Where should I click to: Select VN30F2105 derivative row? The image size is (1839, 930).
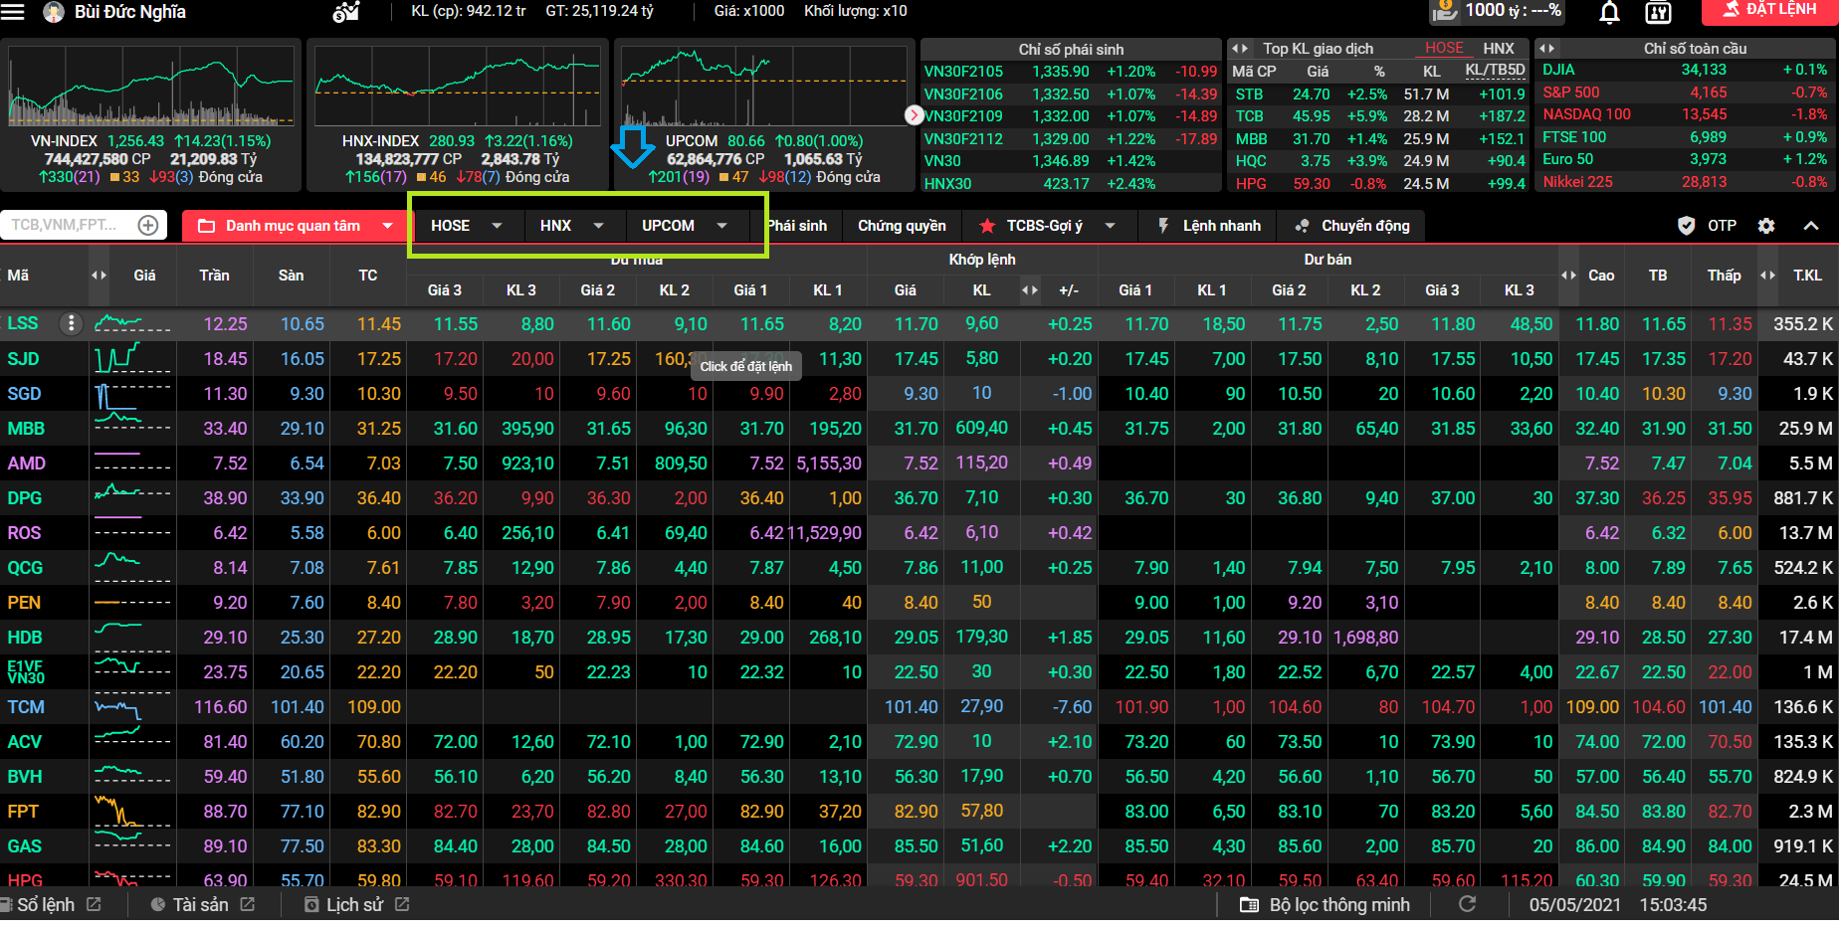pos(1071,72)
